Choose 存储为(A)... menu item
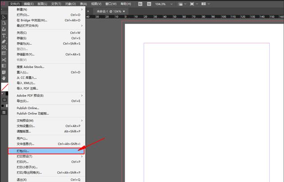 tap(47, 44)
